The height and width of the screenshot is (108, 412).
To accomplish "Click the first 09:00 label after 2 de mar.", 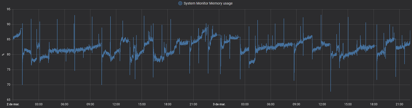I will [90, 104].
